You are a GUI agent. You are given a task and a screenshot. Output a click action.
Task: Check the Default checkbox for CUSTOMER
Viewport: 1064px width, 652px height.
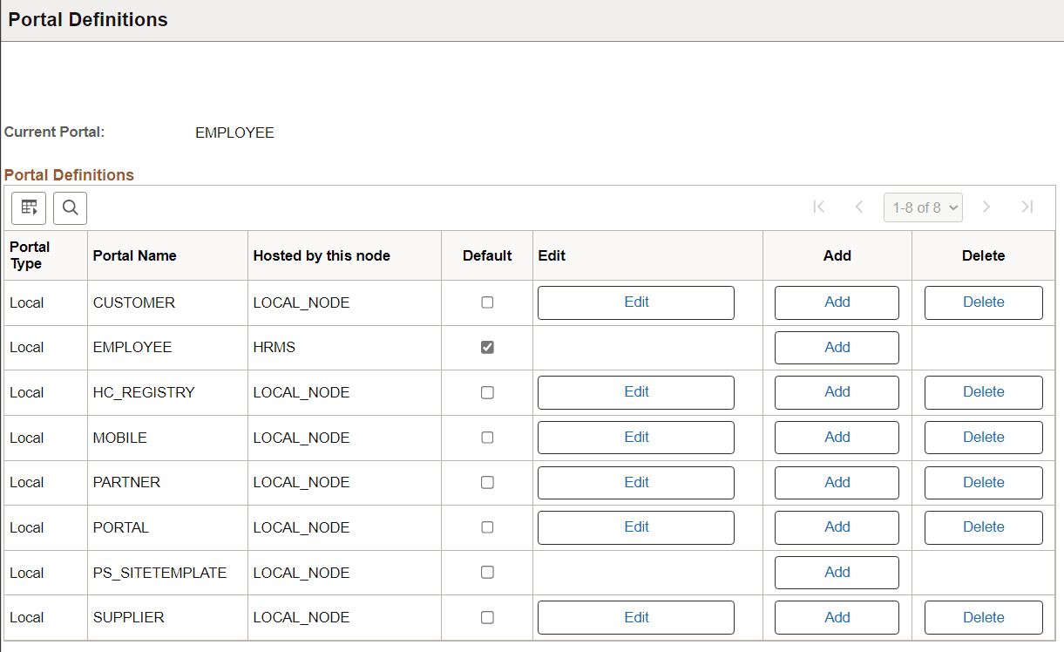(487, 302)
